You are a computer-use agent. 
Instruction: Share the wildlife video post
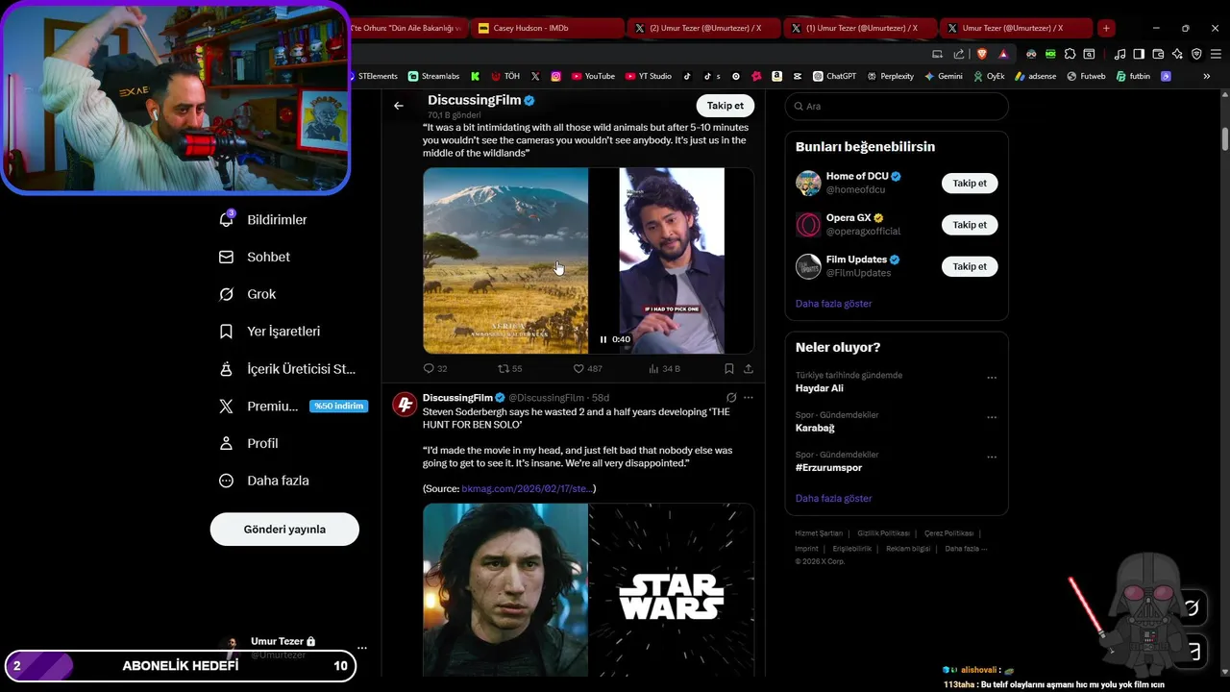click(x=748, y=368)
